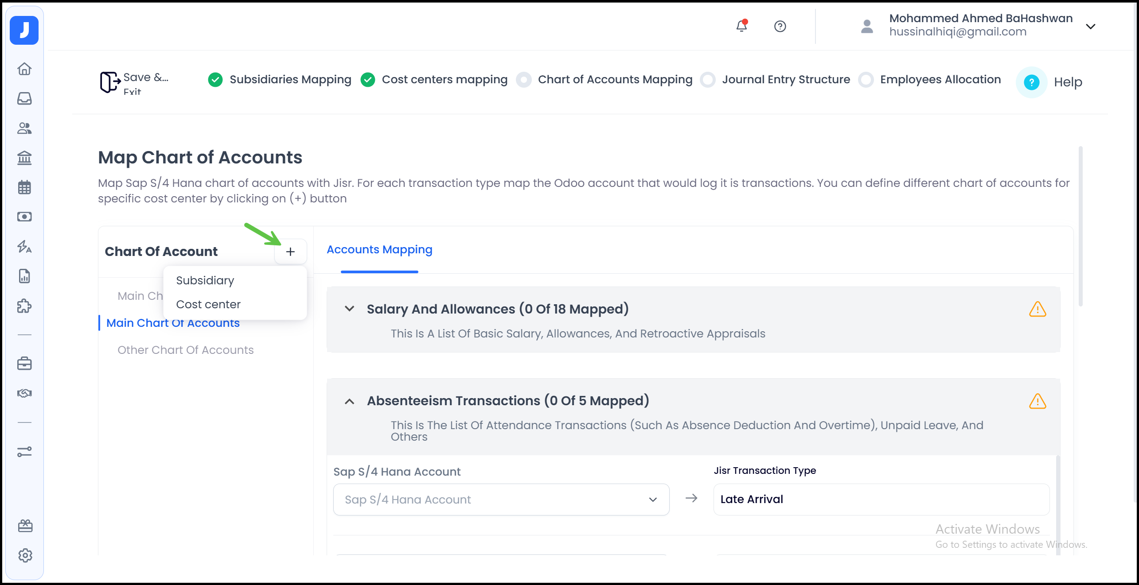This screenshot has height=585, width=1139.
Task: Open the inbox tray sidebar icon
Action: 24,98
